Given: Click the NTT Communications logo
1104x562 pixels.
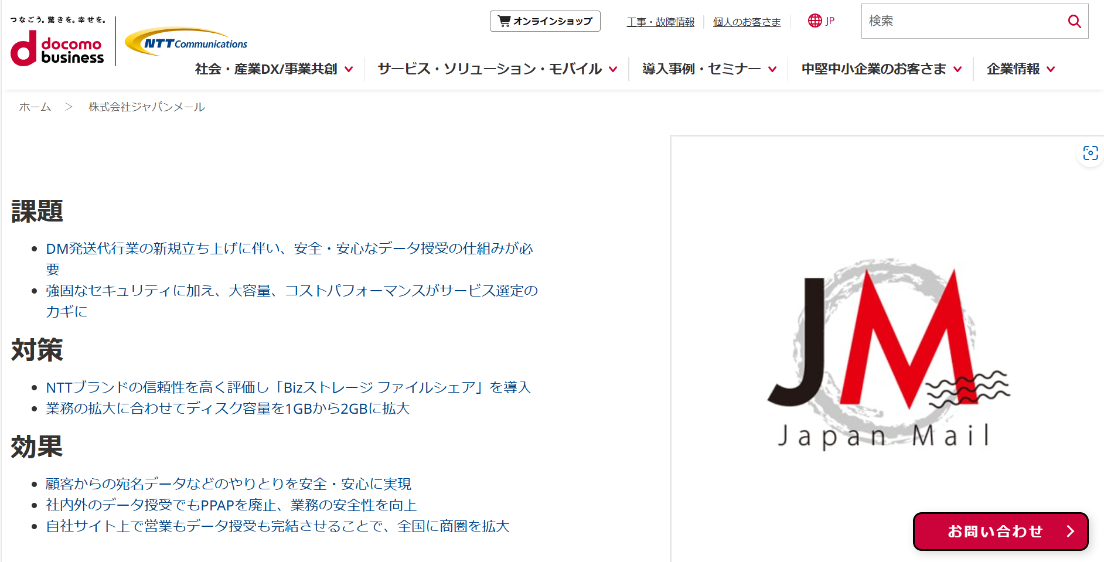Looking at the screenshot, I should tap(186, 43).
